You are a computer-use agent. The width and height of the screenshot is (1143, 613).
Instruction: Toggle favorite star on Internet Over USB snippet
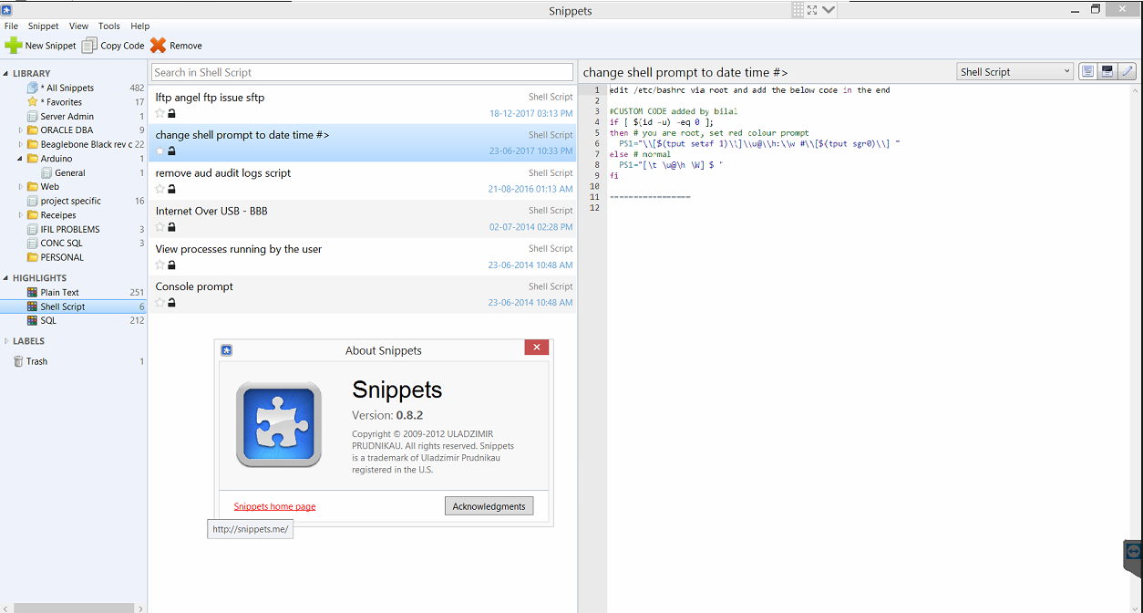pos(160,227)
